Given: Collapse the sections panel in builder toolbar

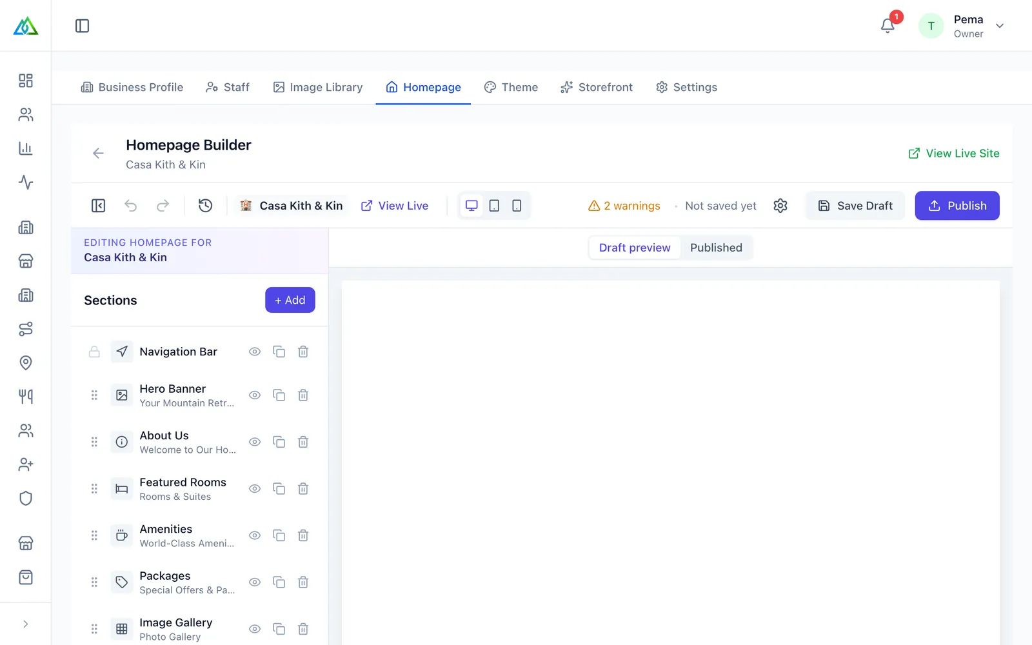Looking at the screenshot, I should point(98,206).
